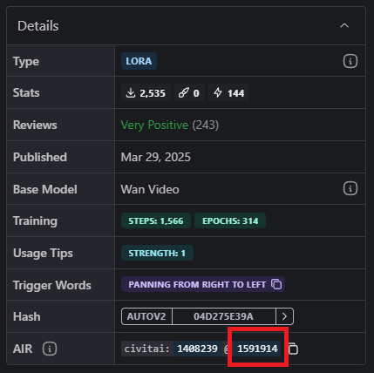Copy the AIR identifier icon
374x373 pixels.
click(x=293, y=349)
